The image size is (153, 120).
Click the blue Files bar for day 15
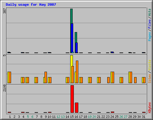click(72, 38)
